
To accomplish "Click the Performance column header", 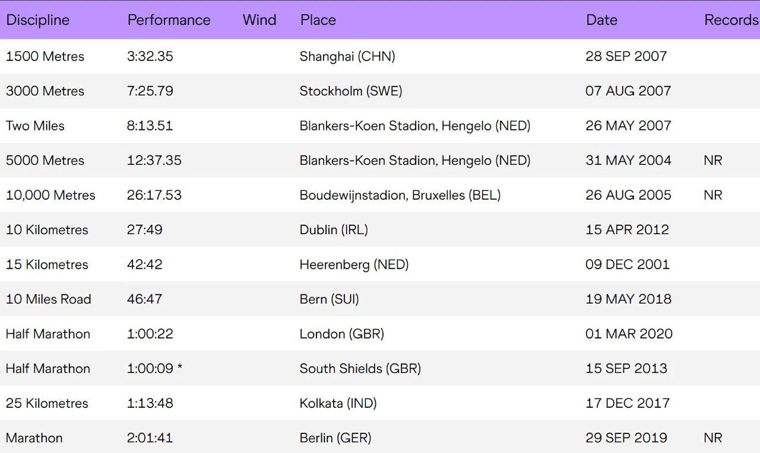I will 169,20.
